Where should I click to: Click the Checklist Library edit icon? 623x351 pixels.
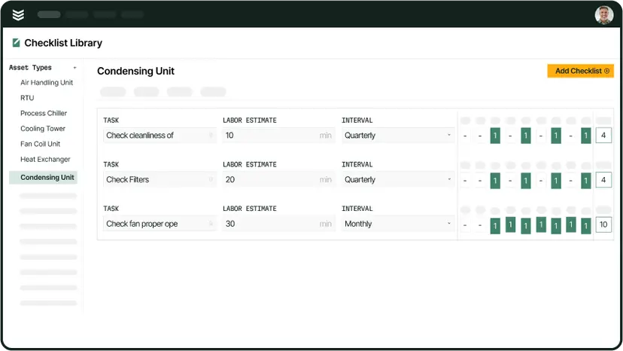[x=17, y=43]
